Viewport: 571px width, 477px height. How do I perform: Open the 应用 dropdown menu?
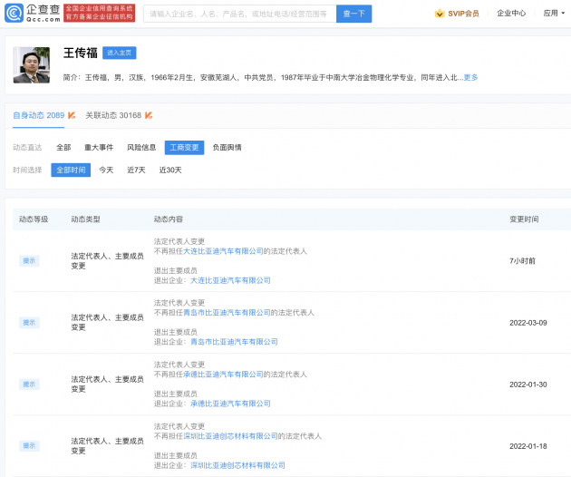[x=554, y=13]
